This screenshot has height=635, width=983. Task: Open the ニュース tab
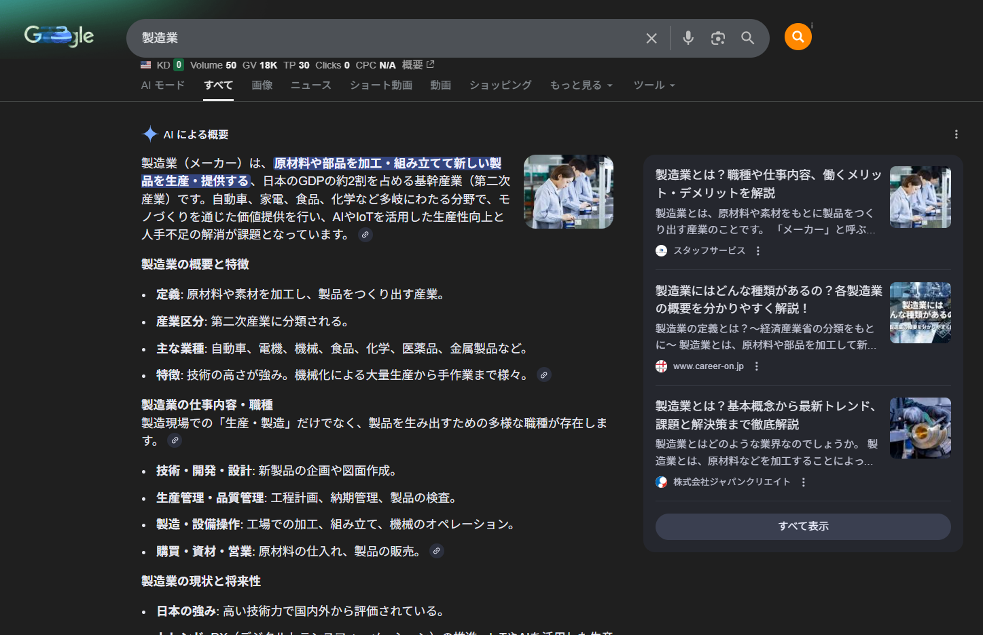coord(310,85)
